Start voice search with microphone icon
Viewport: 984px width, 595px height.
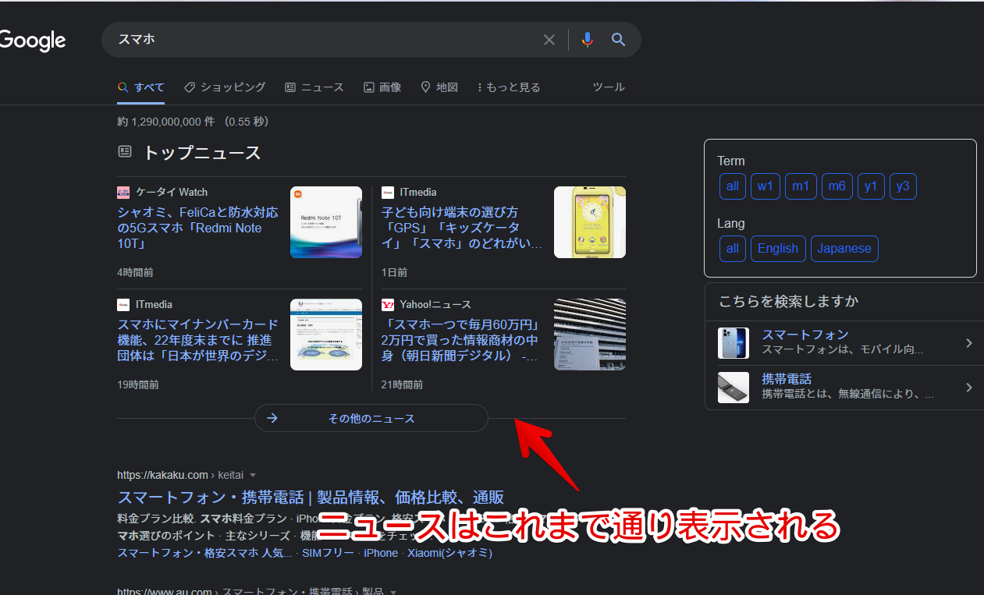[588, 40]
